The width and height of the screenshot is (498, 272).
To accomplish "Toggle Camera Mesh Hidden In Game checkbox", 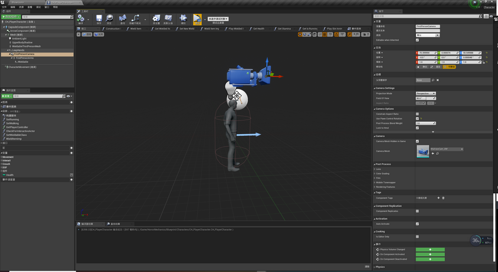I will click(417, 141).
